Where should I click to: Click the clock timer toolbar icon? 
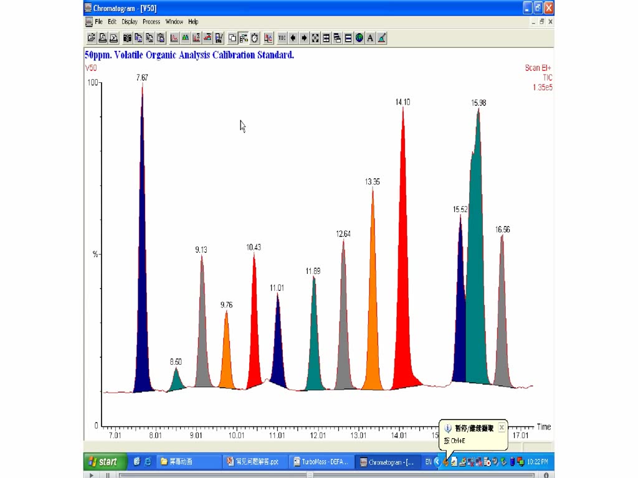(x=255, y=38)
